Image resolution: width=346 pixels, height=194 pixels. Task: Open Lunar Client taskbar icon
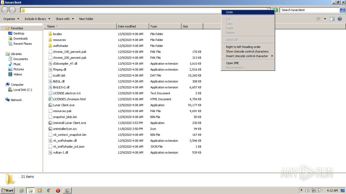[x=67, y=190]
